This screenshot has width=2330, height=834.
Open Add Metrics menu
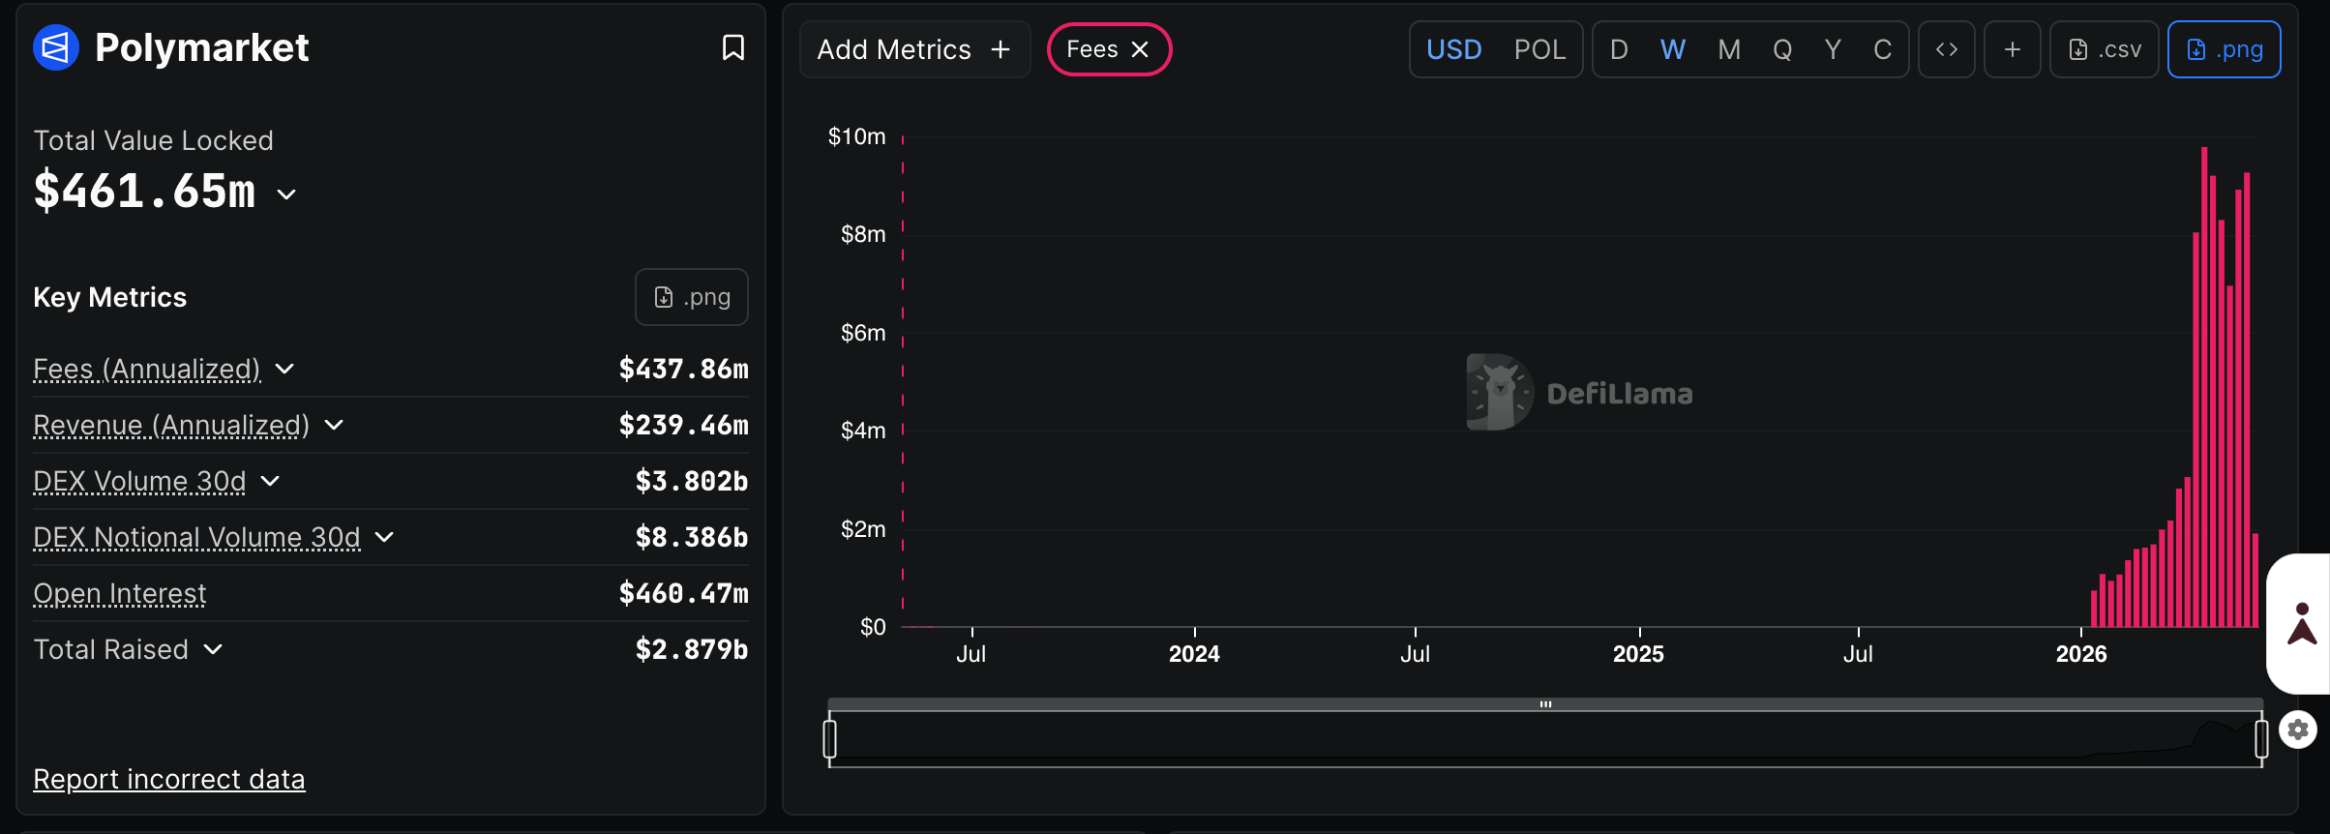click(914, 49)
